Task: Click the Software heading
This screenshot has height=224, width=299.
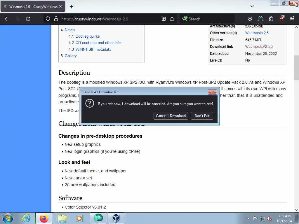Action: click(70, 198)
